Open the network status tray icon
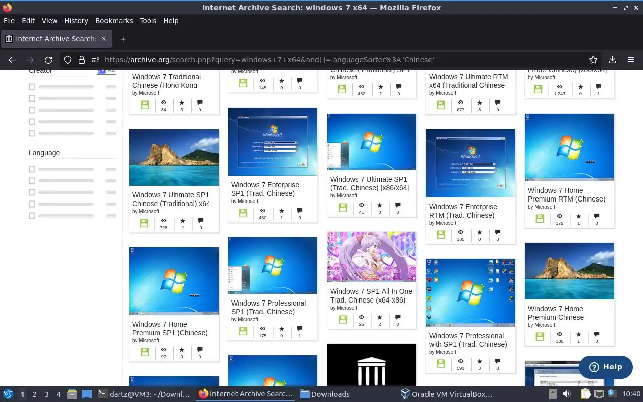This screenshot has height=402, width=643. (x=599, y=394)
